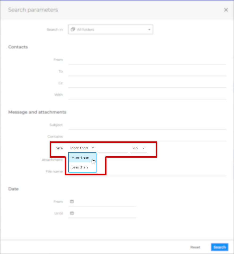Click into the To recipient field
Viewport: 234px width, 254px height.
147,72
